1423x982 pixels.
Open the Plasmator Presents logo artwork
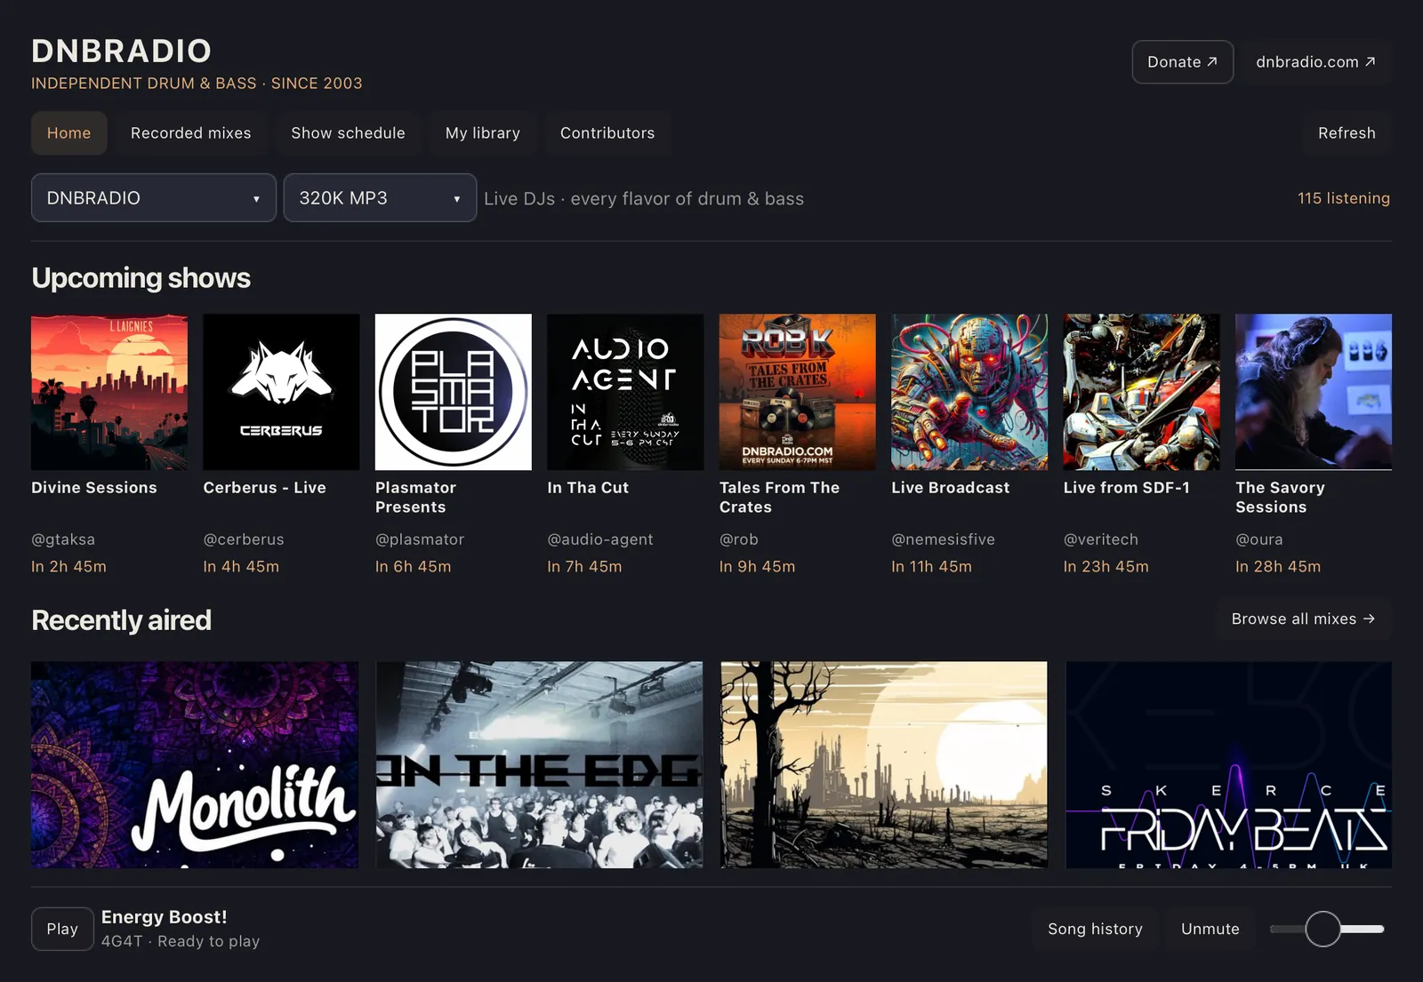(454, 392)
